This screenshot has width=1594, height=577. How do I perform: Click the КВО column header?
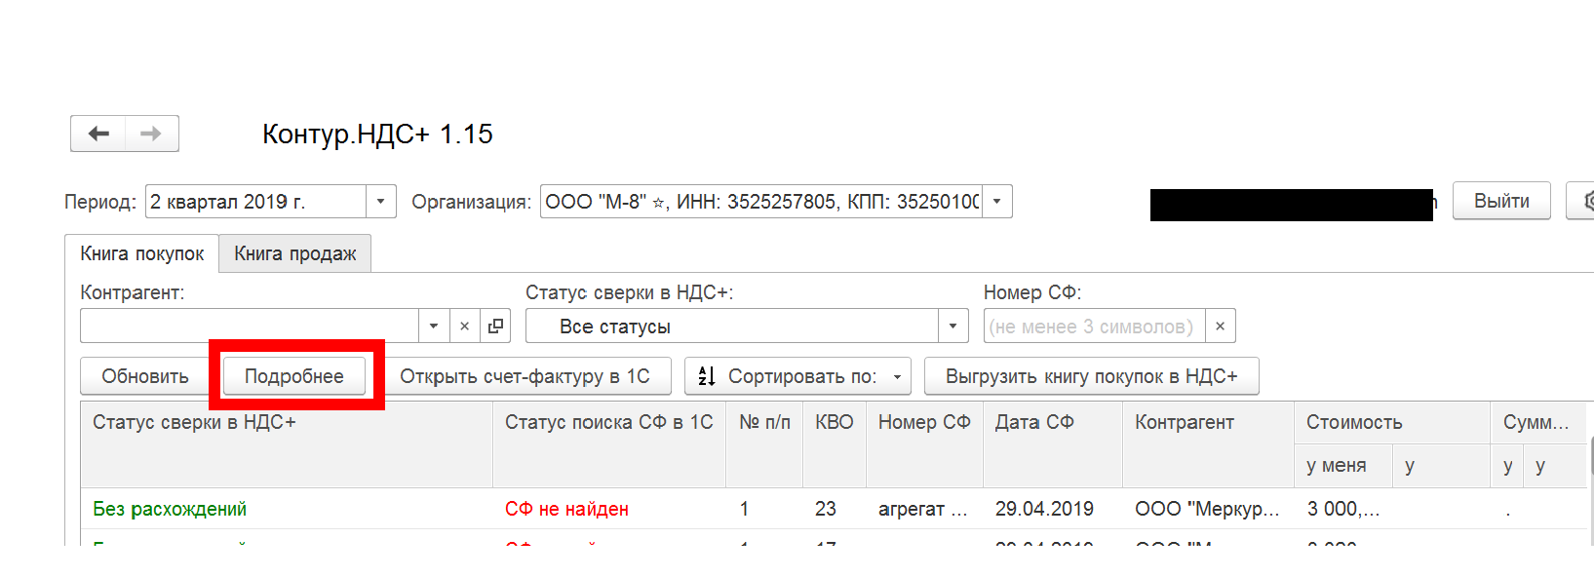click(835, 444)
